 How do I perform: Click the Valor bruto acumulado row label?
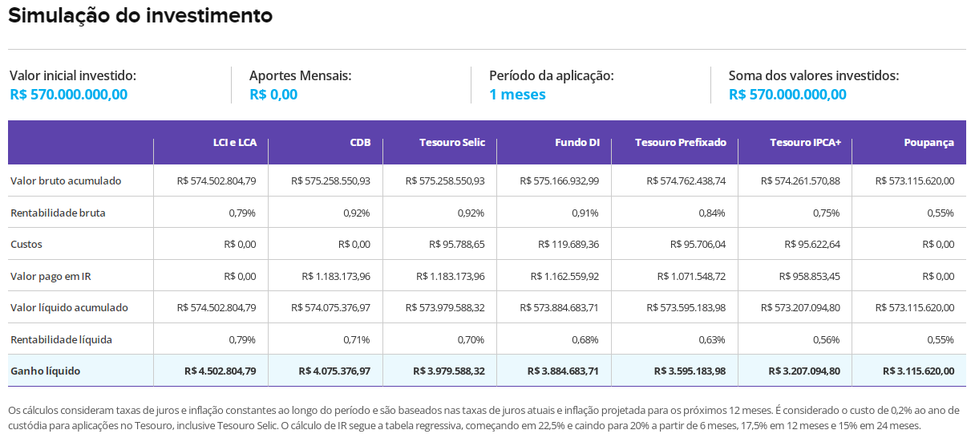(66, 181)
